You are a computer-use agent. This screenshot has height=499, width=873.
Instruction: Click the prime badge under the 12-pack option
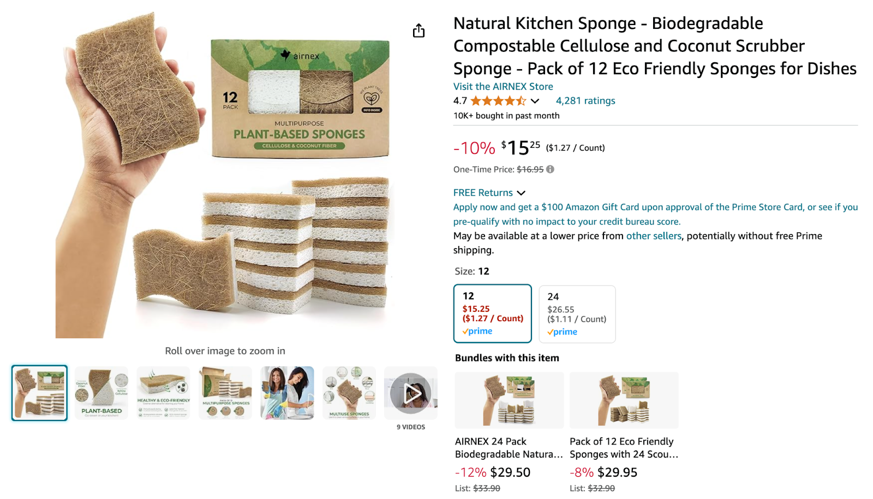(x=477, y=331)
